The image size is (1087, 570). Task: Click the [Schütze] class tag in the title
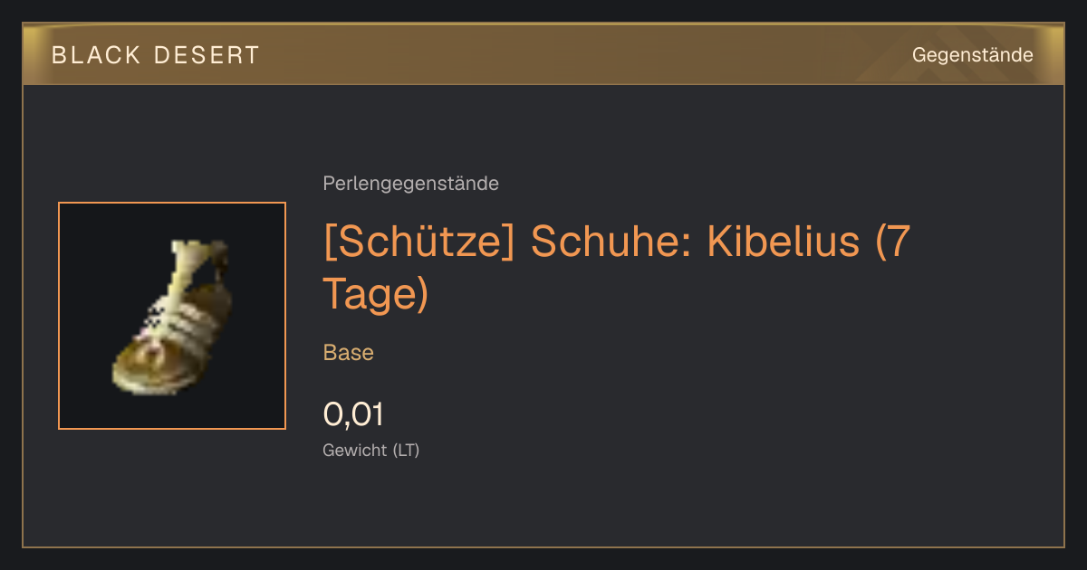(x=418, y=243)
